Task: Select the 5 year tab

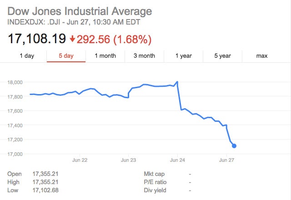Action: pos(223,56)
